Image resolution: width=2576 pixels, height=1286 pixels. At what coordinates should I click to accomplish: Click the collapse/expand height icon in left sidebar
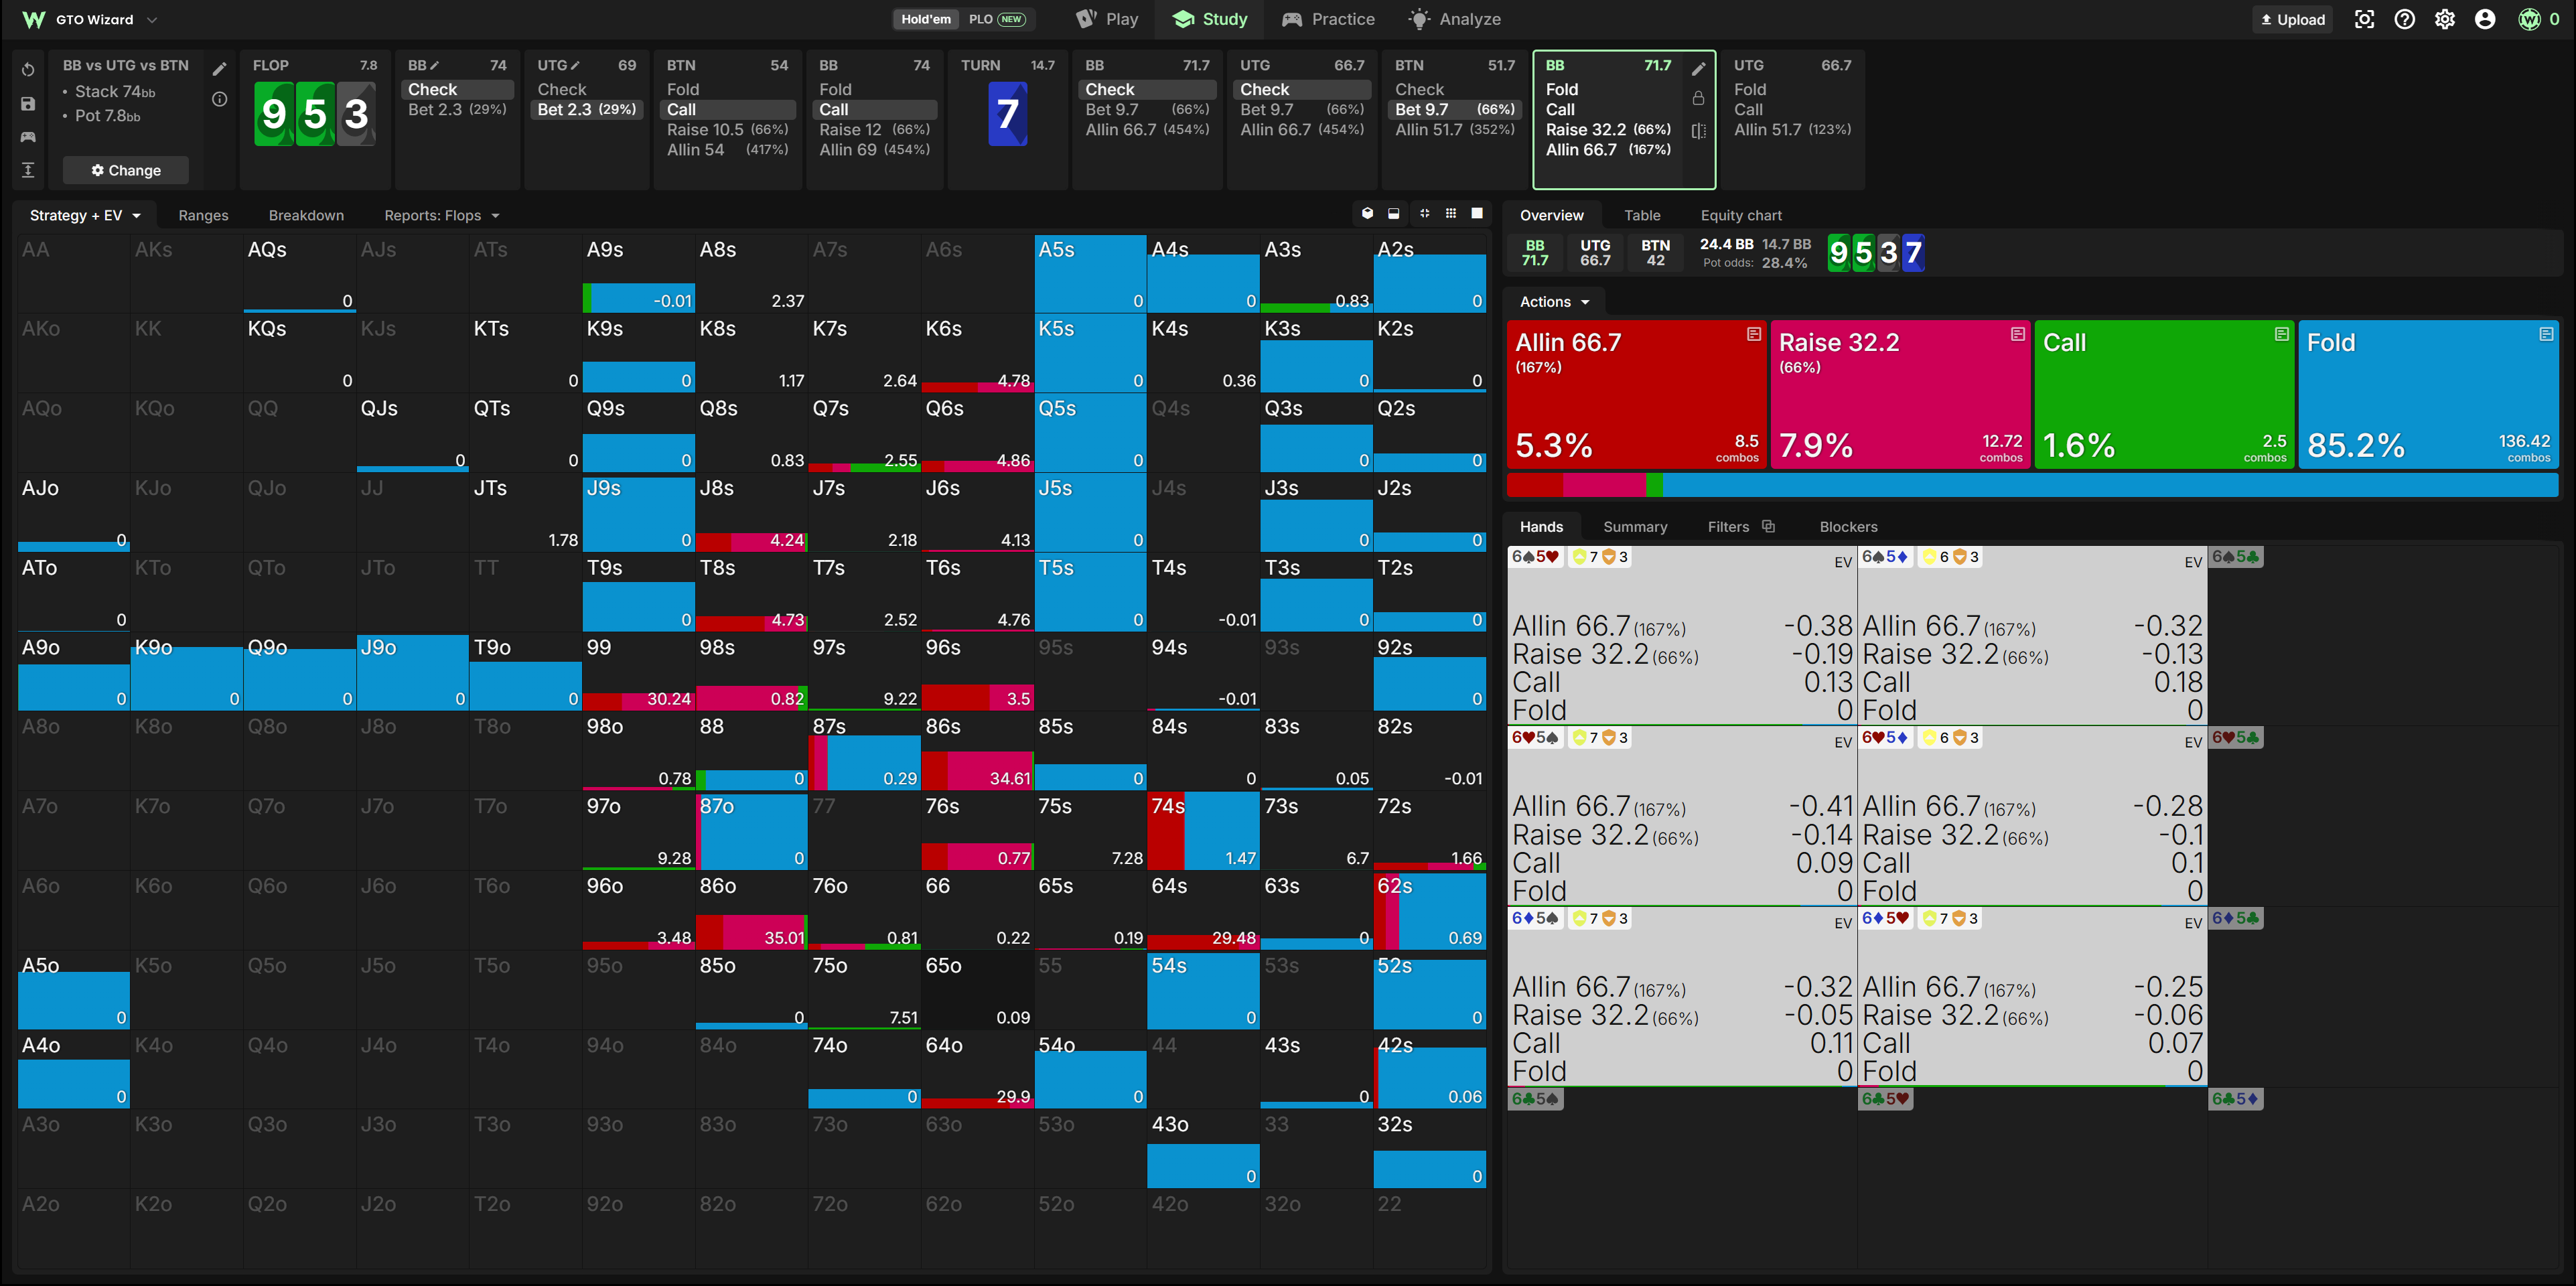[x=28, y=170]
